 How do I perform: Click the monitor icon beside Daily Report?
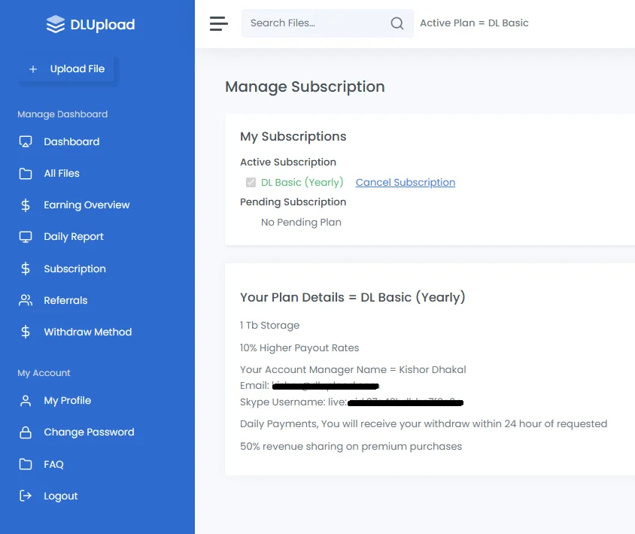pyautogui.click(x=26, y=237)
